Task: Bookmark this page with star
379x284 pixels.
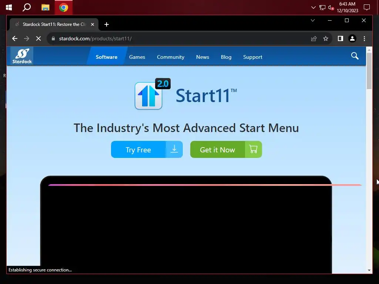Action: 326,38
